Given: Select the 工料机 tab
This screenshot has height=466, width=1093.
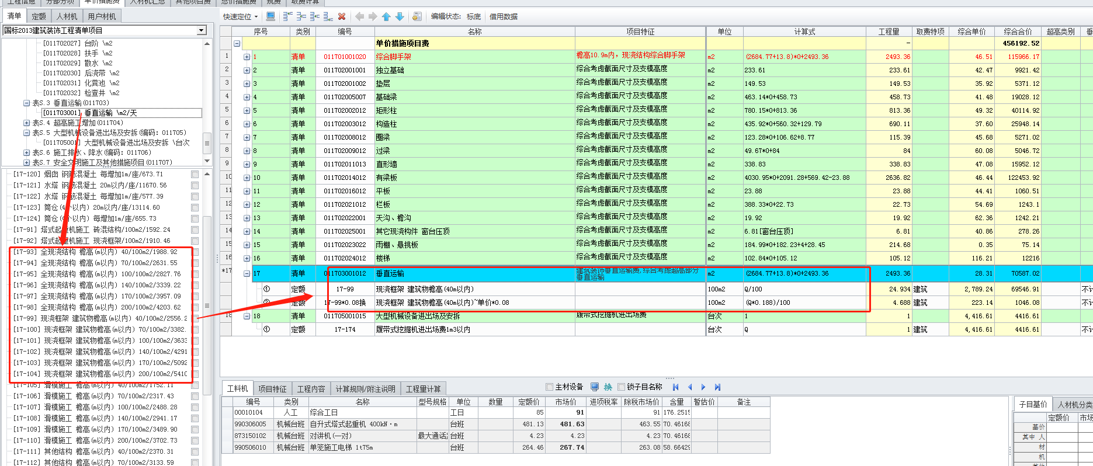Looking at the screenshot, I should coord(237,389).
